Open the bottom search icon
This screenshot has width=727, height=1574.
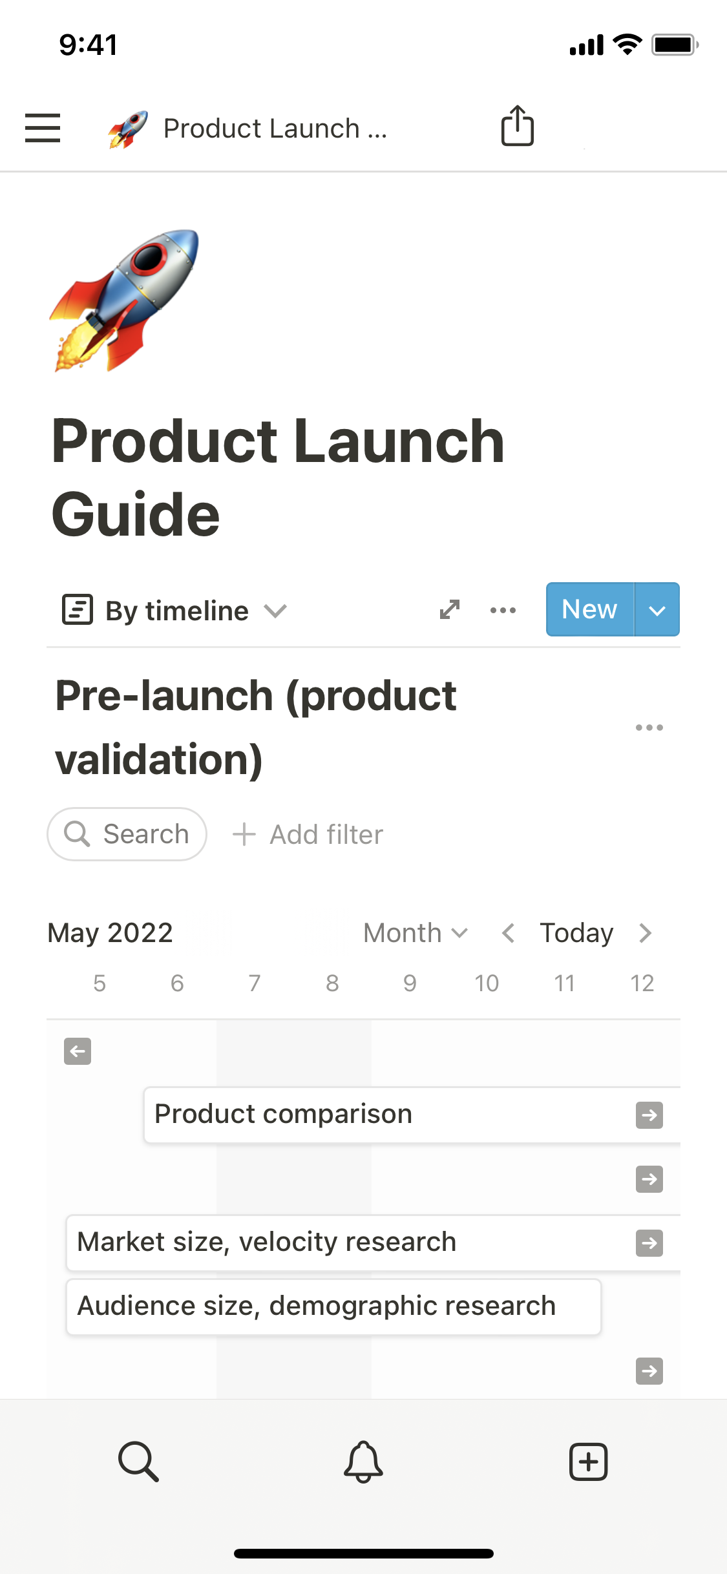(138, 1461)
